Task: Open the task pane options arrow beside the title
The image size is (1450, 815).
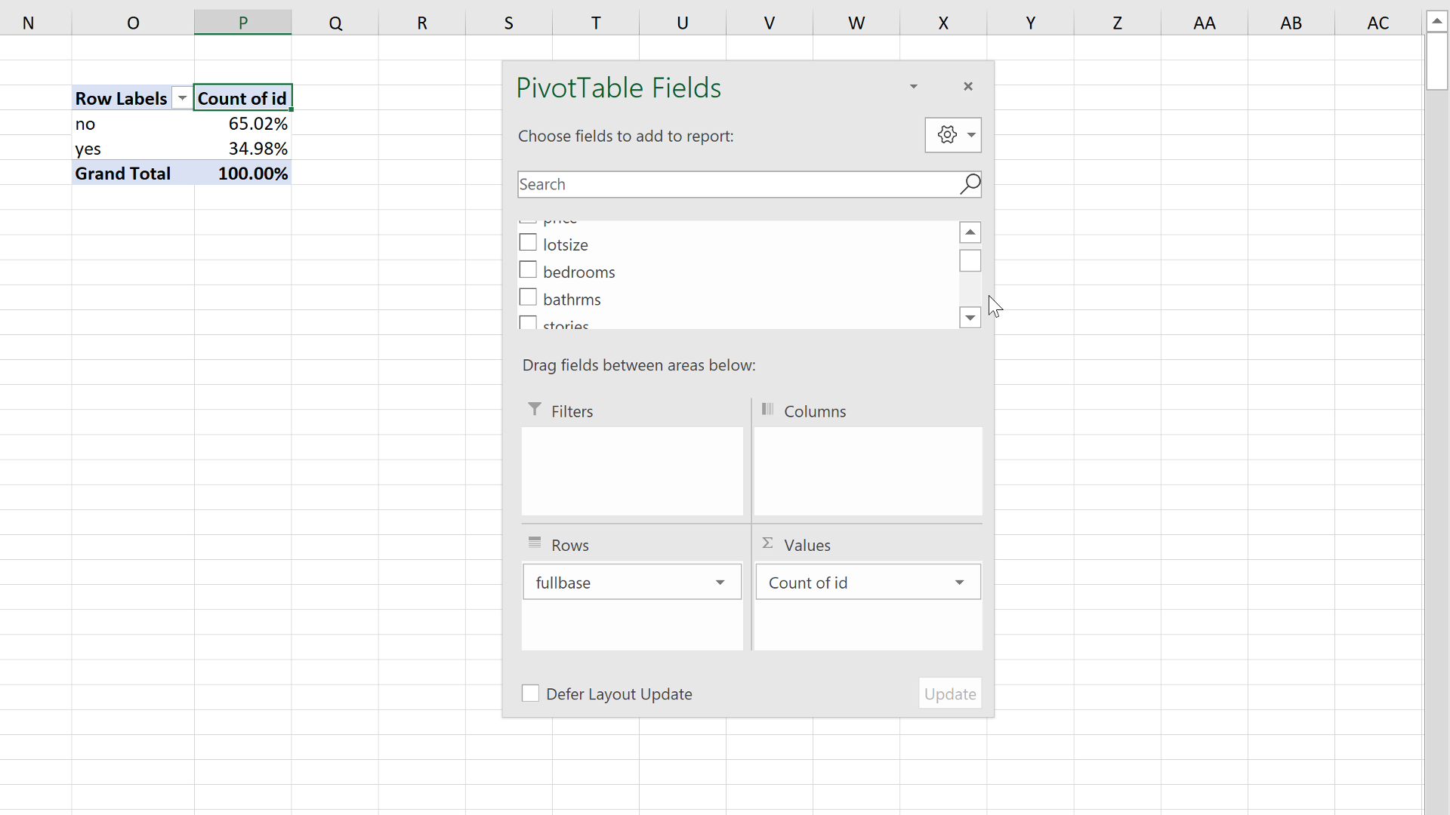Action: coord(914,87)
